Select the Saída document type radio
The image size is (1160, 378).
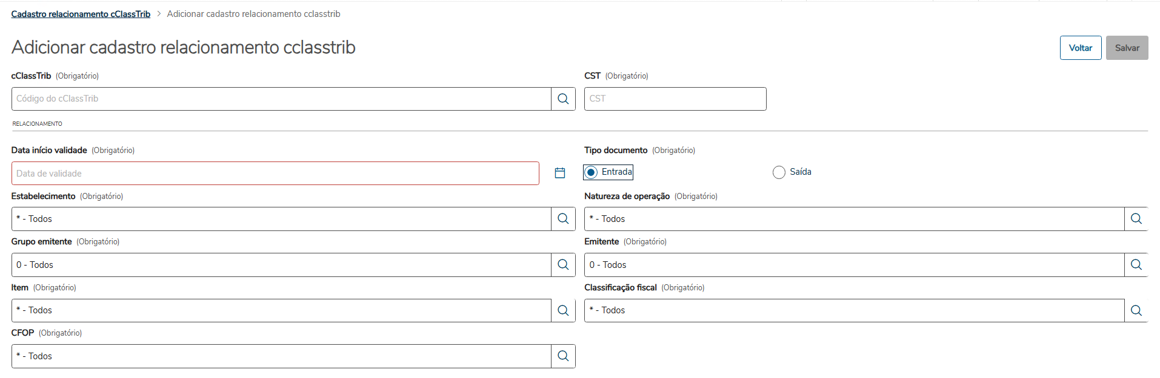(x=779, y=172)
